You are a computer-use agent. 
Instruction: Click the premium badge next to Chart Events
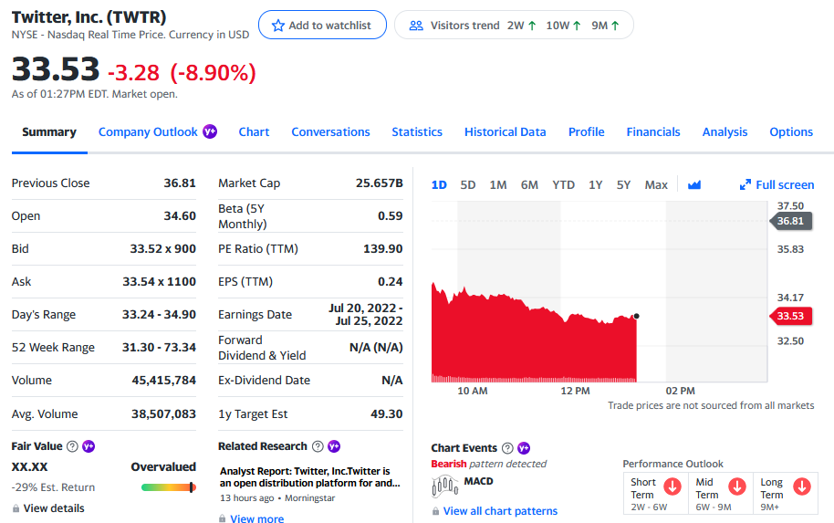(524, 448)
